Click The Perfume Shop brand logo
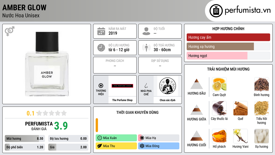 point(122,86)
